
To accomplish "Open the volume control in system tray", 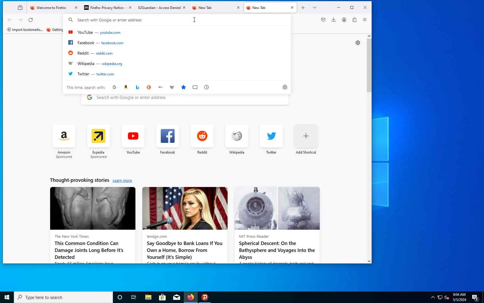I will (x=447, y=298).
